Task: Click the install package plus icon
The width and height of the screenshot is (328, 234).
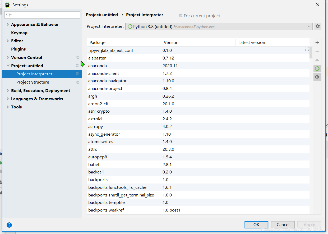Action: [317, 43]
